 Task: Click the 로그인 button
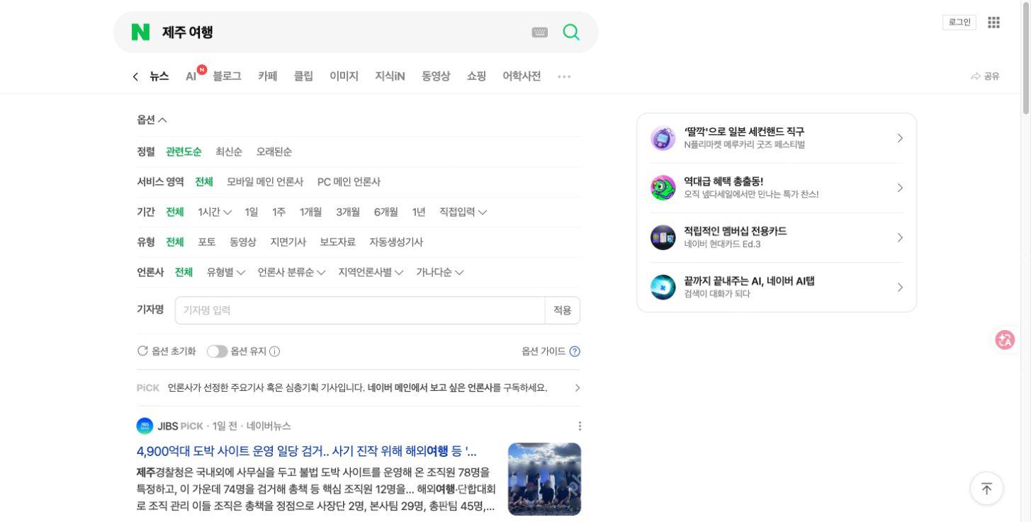(x=959, y=23)
